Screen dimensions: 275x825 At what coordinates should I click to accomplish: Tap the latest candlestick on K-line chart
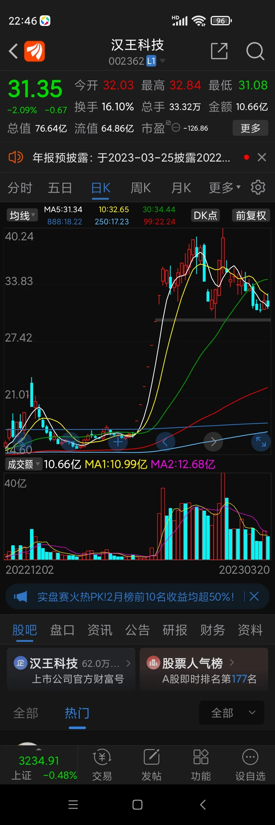click(268, 302)
